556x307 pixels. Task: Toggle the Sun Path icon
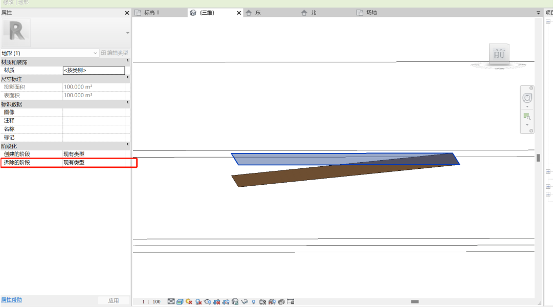tap(189, 302)
